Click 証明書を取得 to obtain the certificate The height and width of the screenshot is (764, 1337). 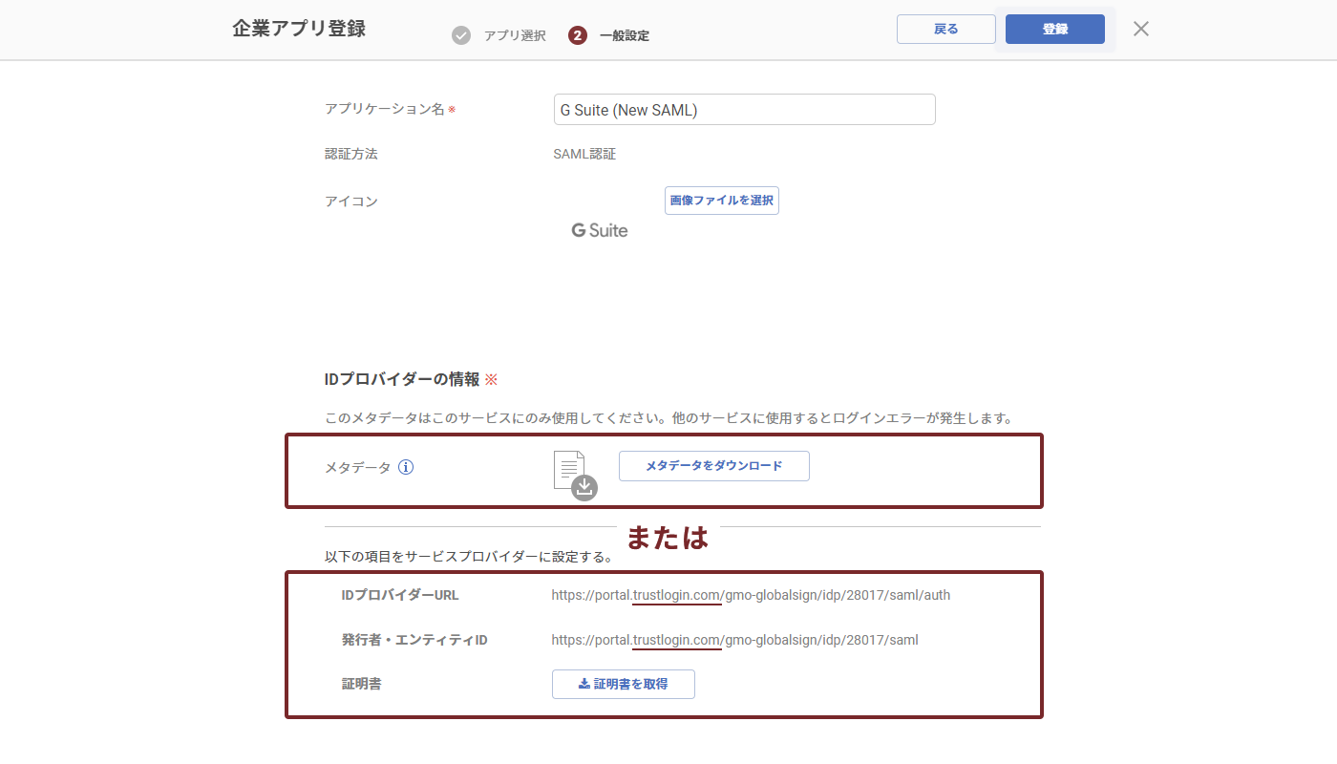tap(623, 684)
